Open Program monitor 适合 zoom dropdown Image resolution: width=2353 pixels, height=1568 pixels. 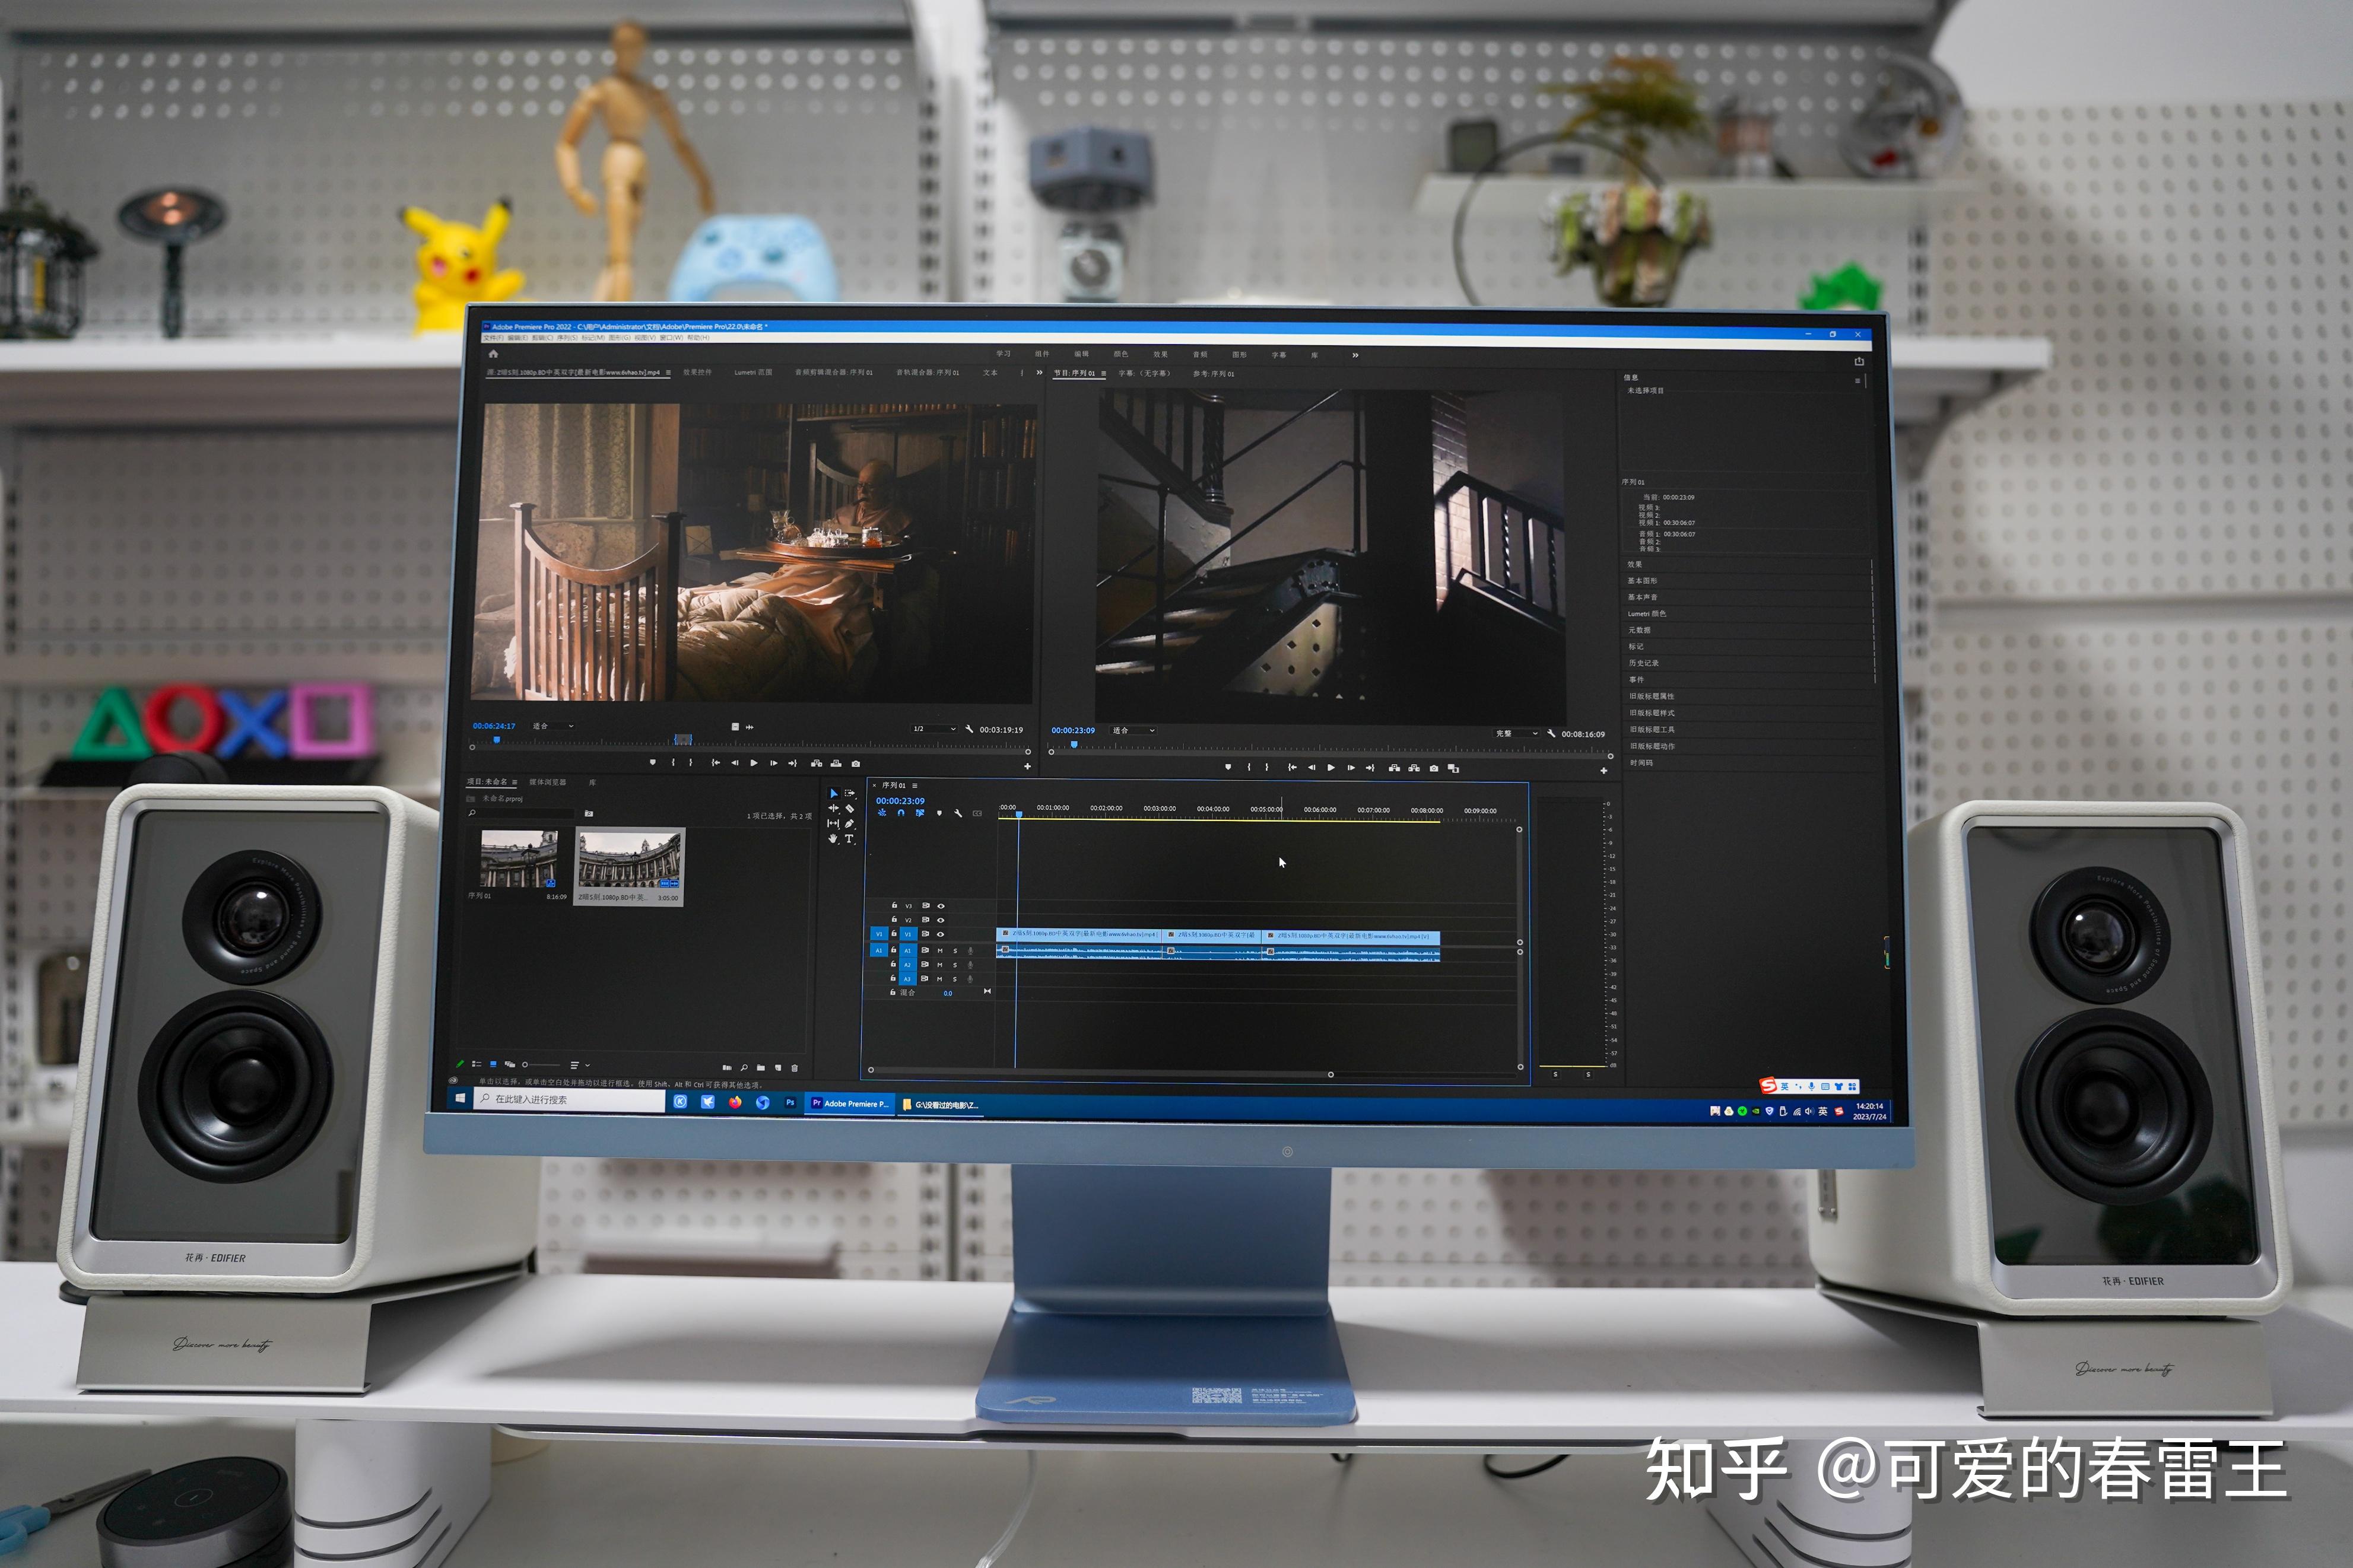point(1134,730)
